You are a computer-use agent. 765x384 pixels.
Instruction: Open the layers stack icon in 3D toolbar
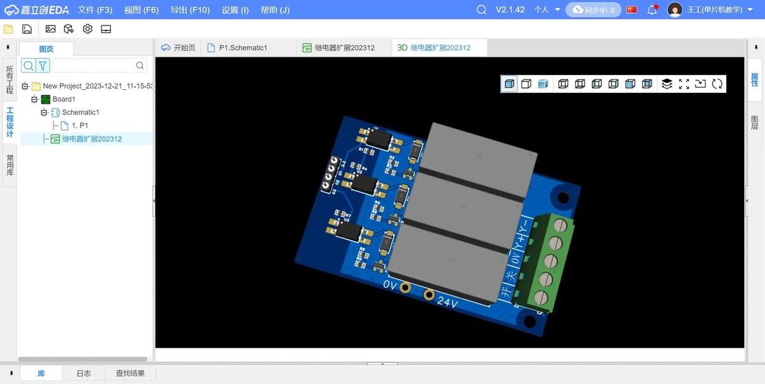point(667,84)
